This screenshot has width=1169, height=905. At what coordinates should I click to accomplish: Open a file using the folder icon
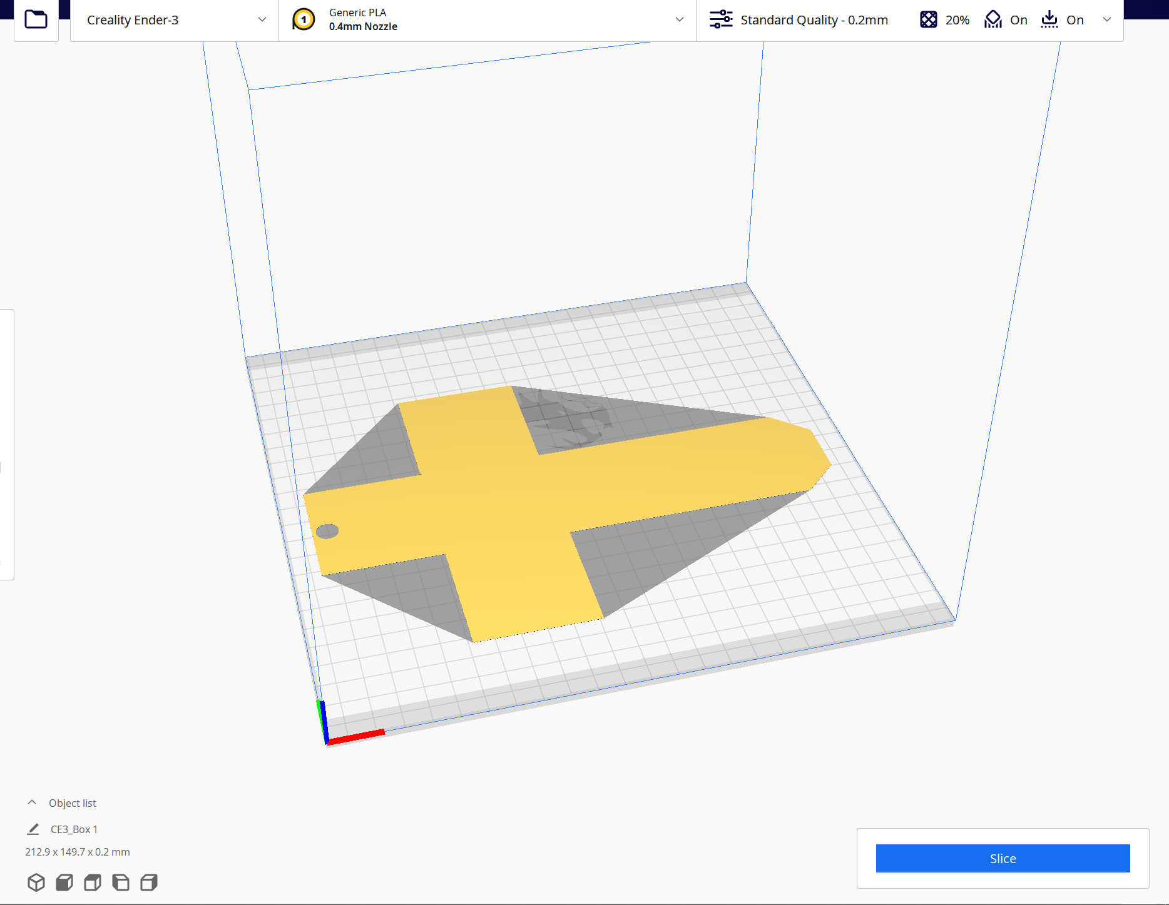pos(36,19)
